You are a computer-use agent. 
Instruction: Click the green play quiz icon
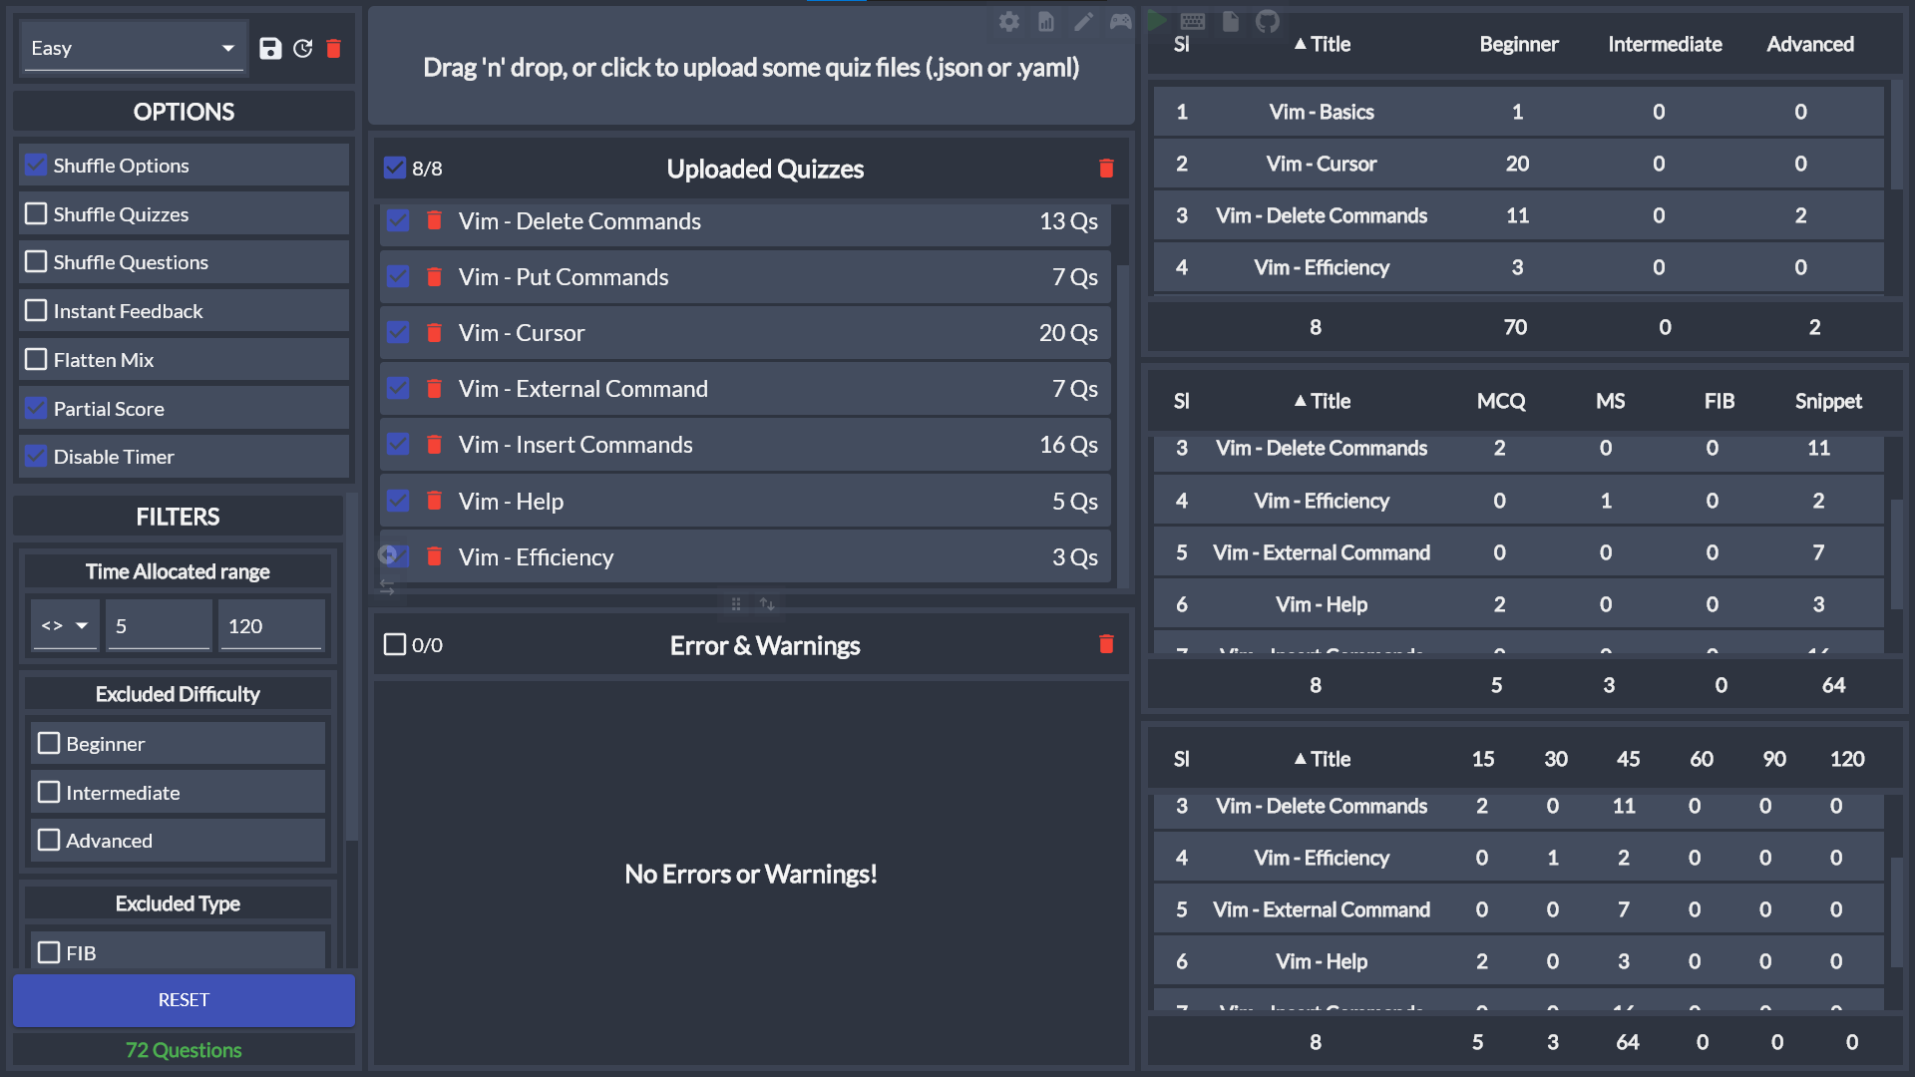[1157, 20]
